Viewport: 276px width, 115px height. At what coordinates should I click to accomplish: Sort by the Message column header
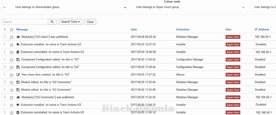click(22, 30)
